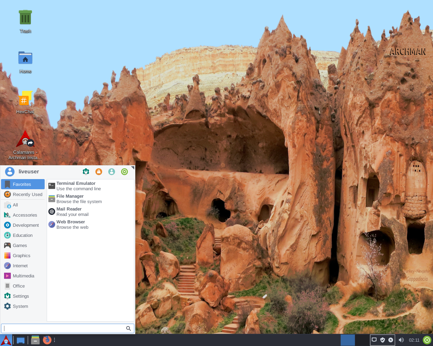This screenshot has height=346, width=433.
Task: Click the Switch Users icon in menu header
Action: point(112,172)
